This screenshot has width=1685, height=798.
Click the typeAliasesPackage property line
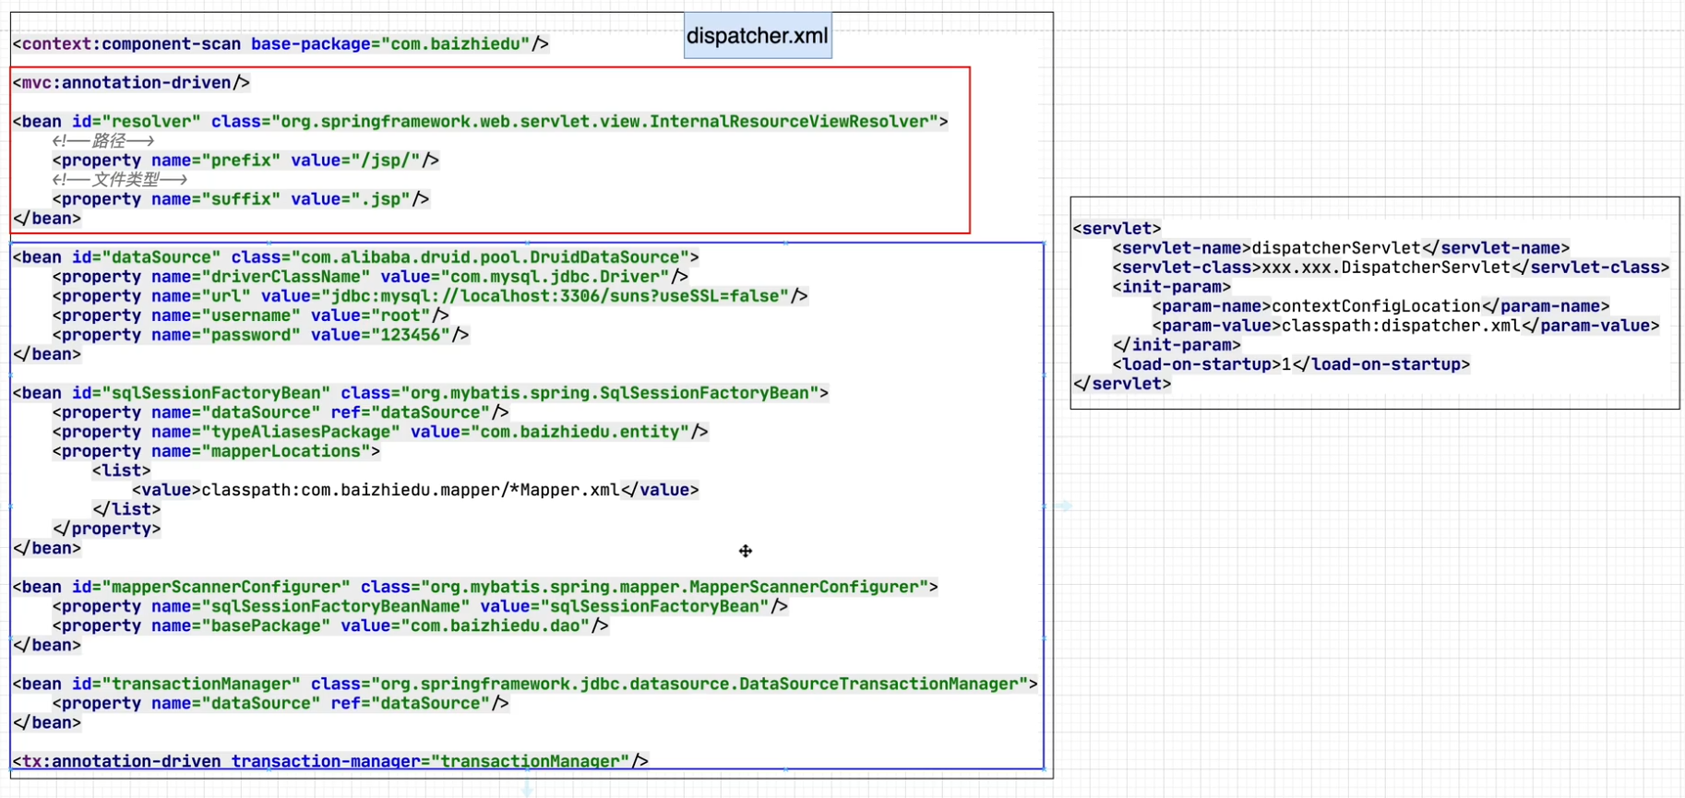point(379,432)
